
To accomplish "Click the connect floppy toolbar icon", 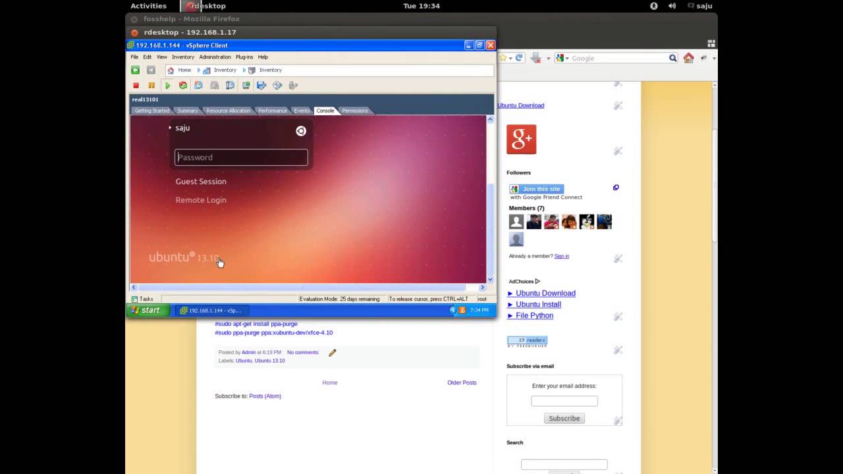I will coord(261,86).
